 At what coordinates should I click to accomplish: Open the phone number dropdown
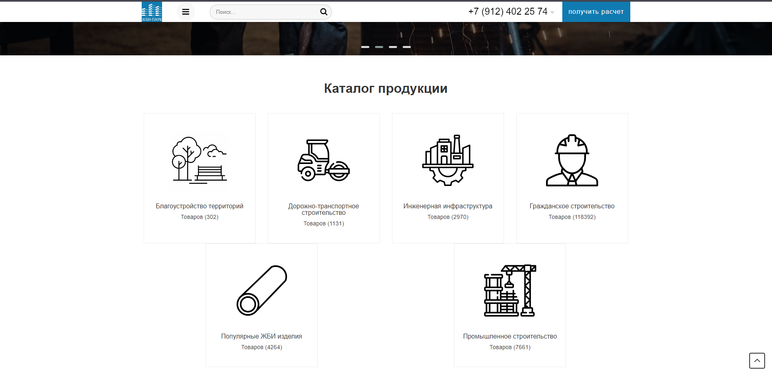(x=553, y=13)
